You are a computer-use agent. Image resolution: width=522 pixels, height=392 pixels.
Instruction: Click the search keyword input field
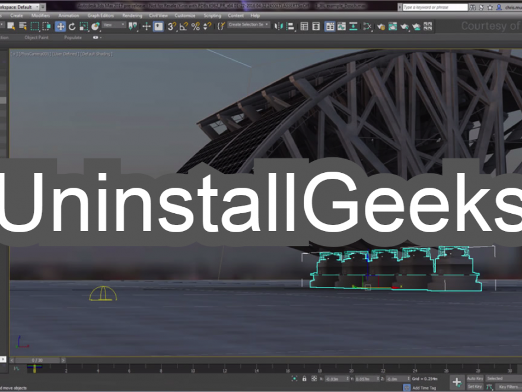click(435, 7)
